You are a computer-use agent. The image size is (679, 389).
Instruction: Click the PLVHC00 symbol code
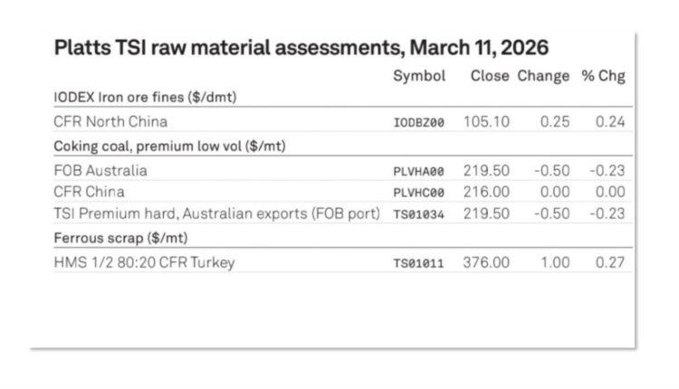click(419, 193)
